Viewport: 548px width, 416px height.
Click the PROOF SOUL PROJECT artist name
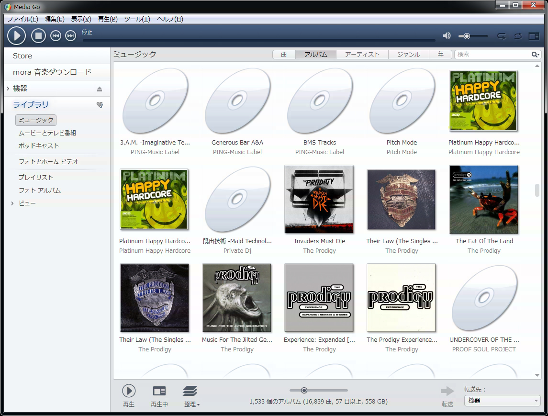pos(484,349)
